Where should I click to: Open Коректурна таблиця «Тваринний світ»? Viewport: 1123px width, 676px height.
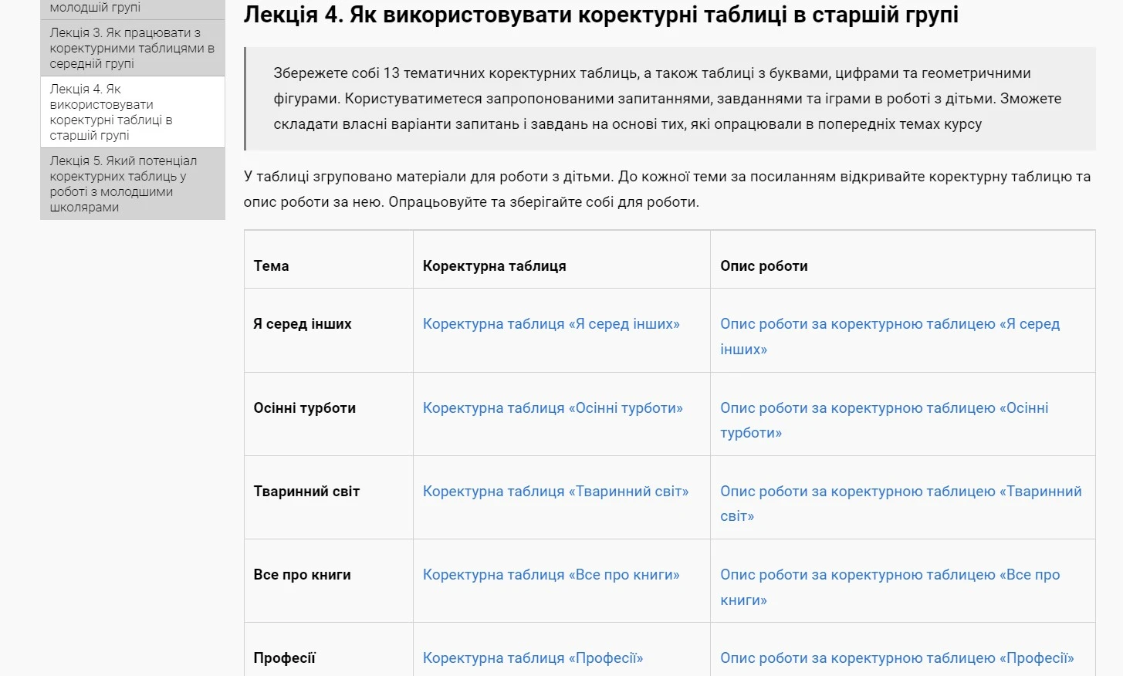click(x=555, y=491)
